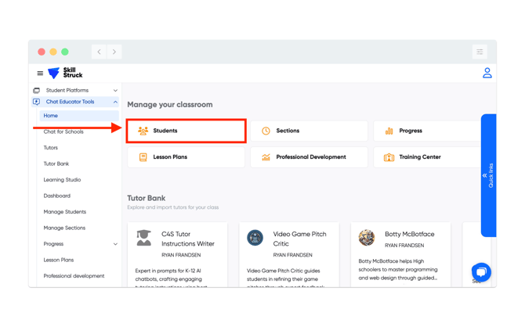Image resolution: width=525 pixels, height=327 pixels.
Task: Click the Training Center icon
Action: coord(389,157)
